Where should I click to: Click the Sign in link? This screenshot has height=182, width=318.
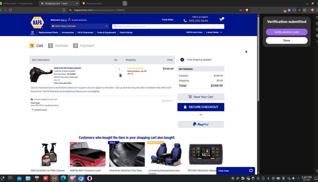pyautogui.click(x=64, y=20)
